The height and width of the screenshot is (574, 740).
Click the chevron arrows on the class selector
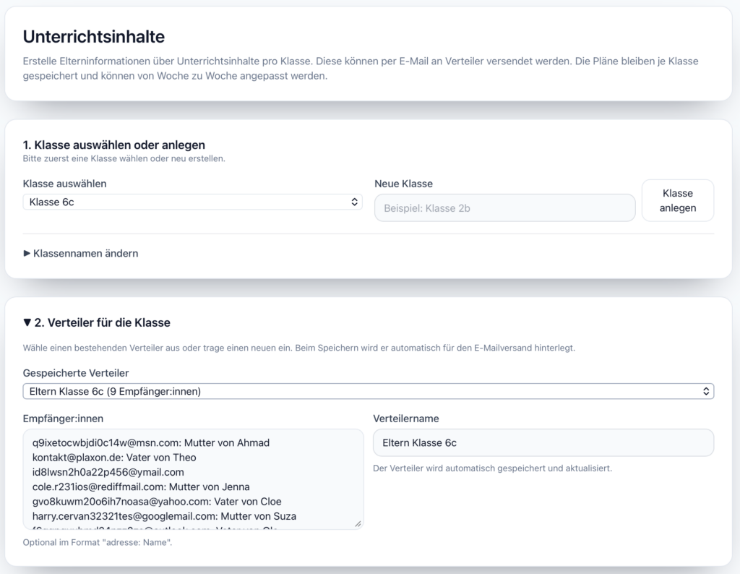[354, 202]
